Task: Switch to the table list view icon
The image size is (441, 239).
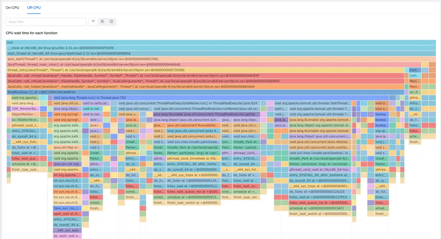Action: (x=102, y=21)
